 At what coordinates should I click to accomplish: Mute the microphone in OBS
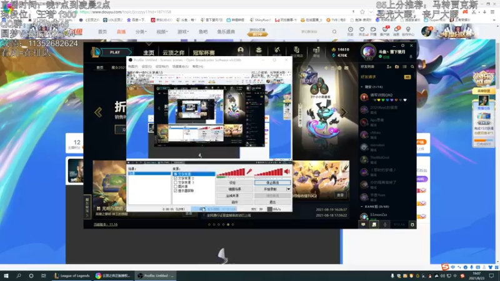pyautogui.click(x=249, y=172)
